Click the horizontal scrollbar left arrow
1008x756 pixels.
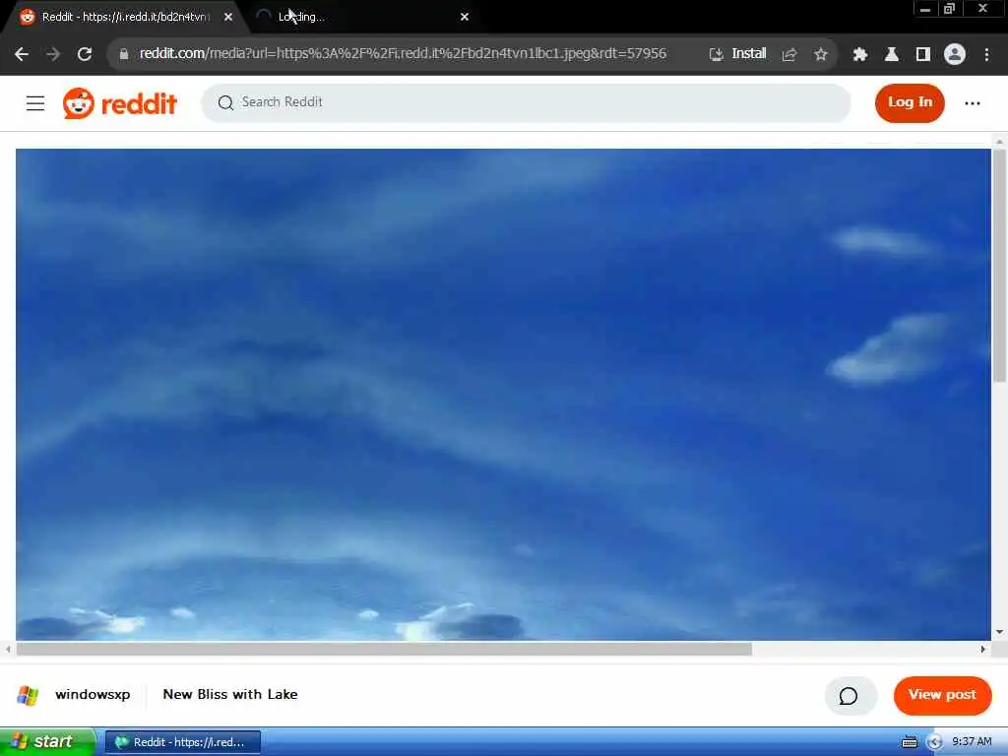pos(8,650)
